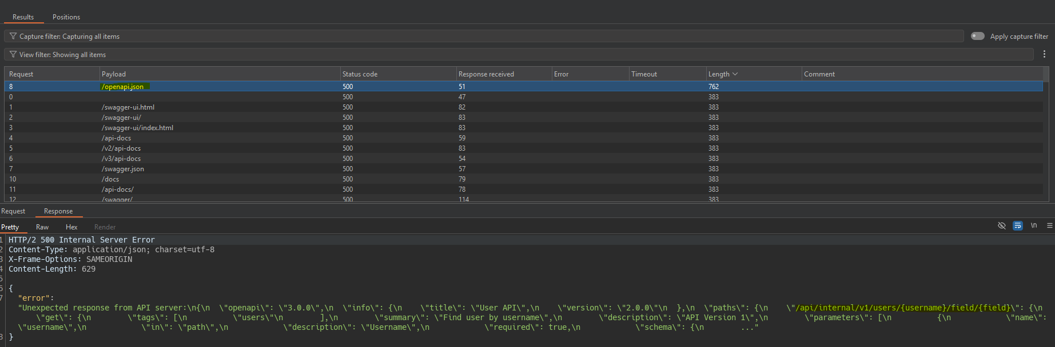Image resolution: width=1055 pixels, height=347 pixels.
Task: Select the /v3/api-docs result row
Action: coord(121,159)
